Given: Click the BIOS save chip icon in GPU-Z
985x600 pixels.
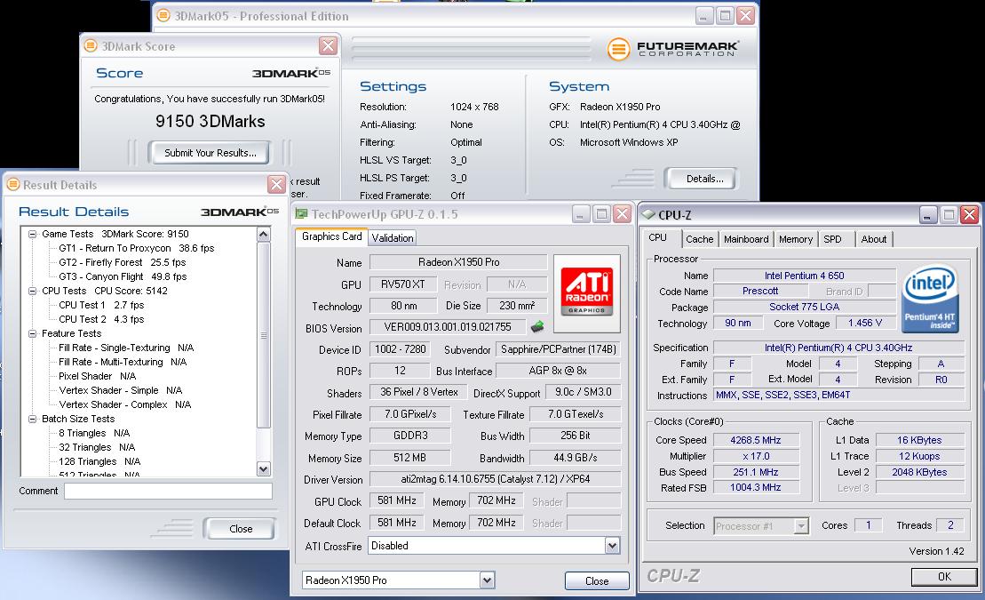Looking at the screenshot, I should click(537, 326).
